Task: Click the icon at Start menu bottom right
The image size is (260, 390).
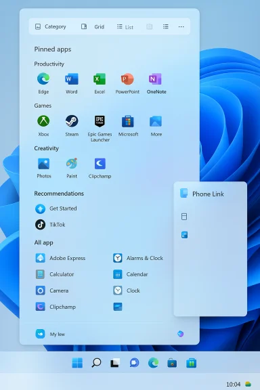Action: tap(180, 334)
